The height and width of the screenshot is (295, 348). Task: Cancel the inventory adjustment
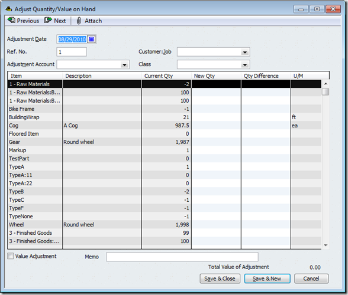coord(311,278)
